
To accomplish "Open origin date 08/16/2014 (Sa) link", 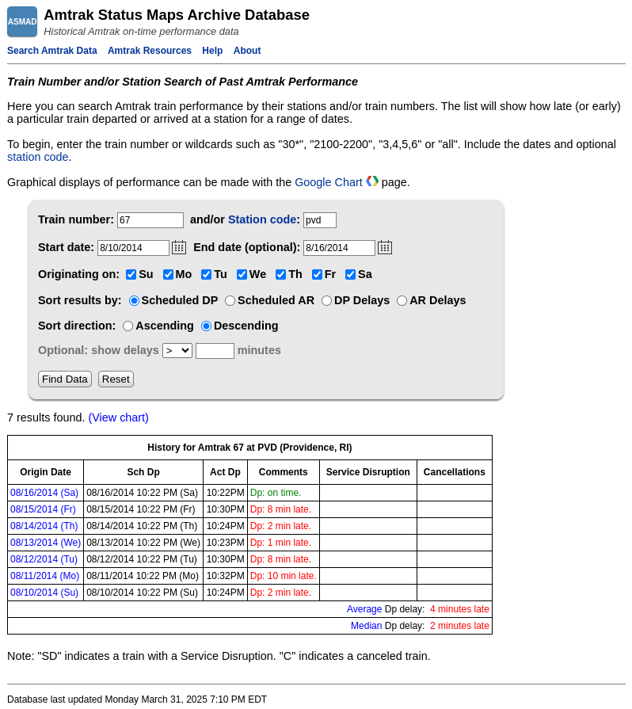I will click(44, 493).
